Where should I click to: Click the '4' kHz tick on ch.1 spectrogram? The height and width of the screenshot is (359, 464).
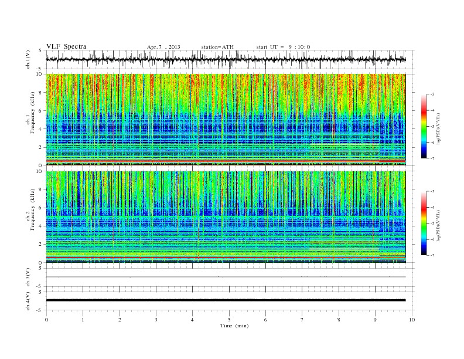point(41,129)
